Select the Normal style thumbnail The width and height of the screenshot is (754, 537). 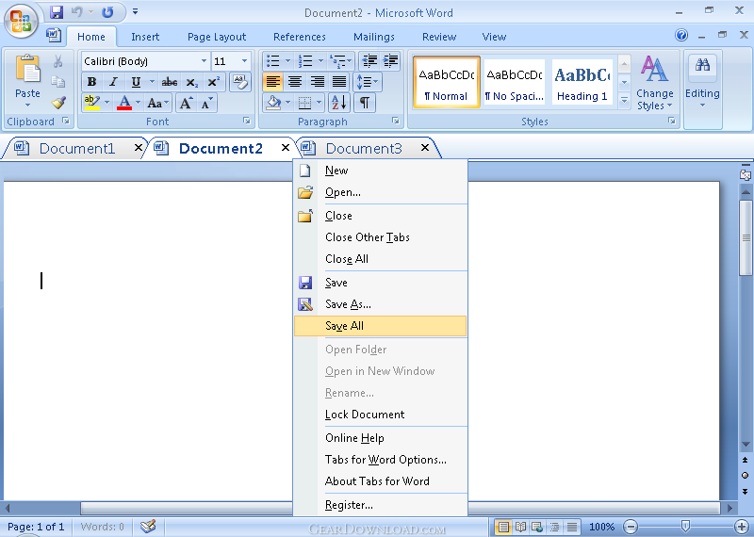click(446, 82)
